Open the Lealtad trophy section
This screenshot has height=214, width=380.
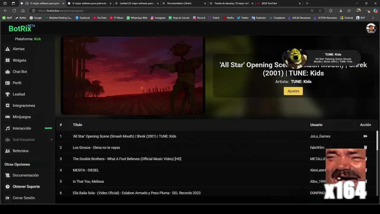click(x=18, y=94)
